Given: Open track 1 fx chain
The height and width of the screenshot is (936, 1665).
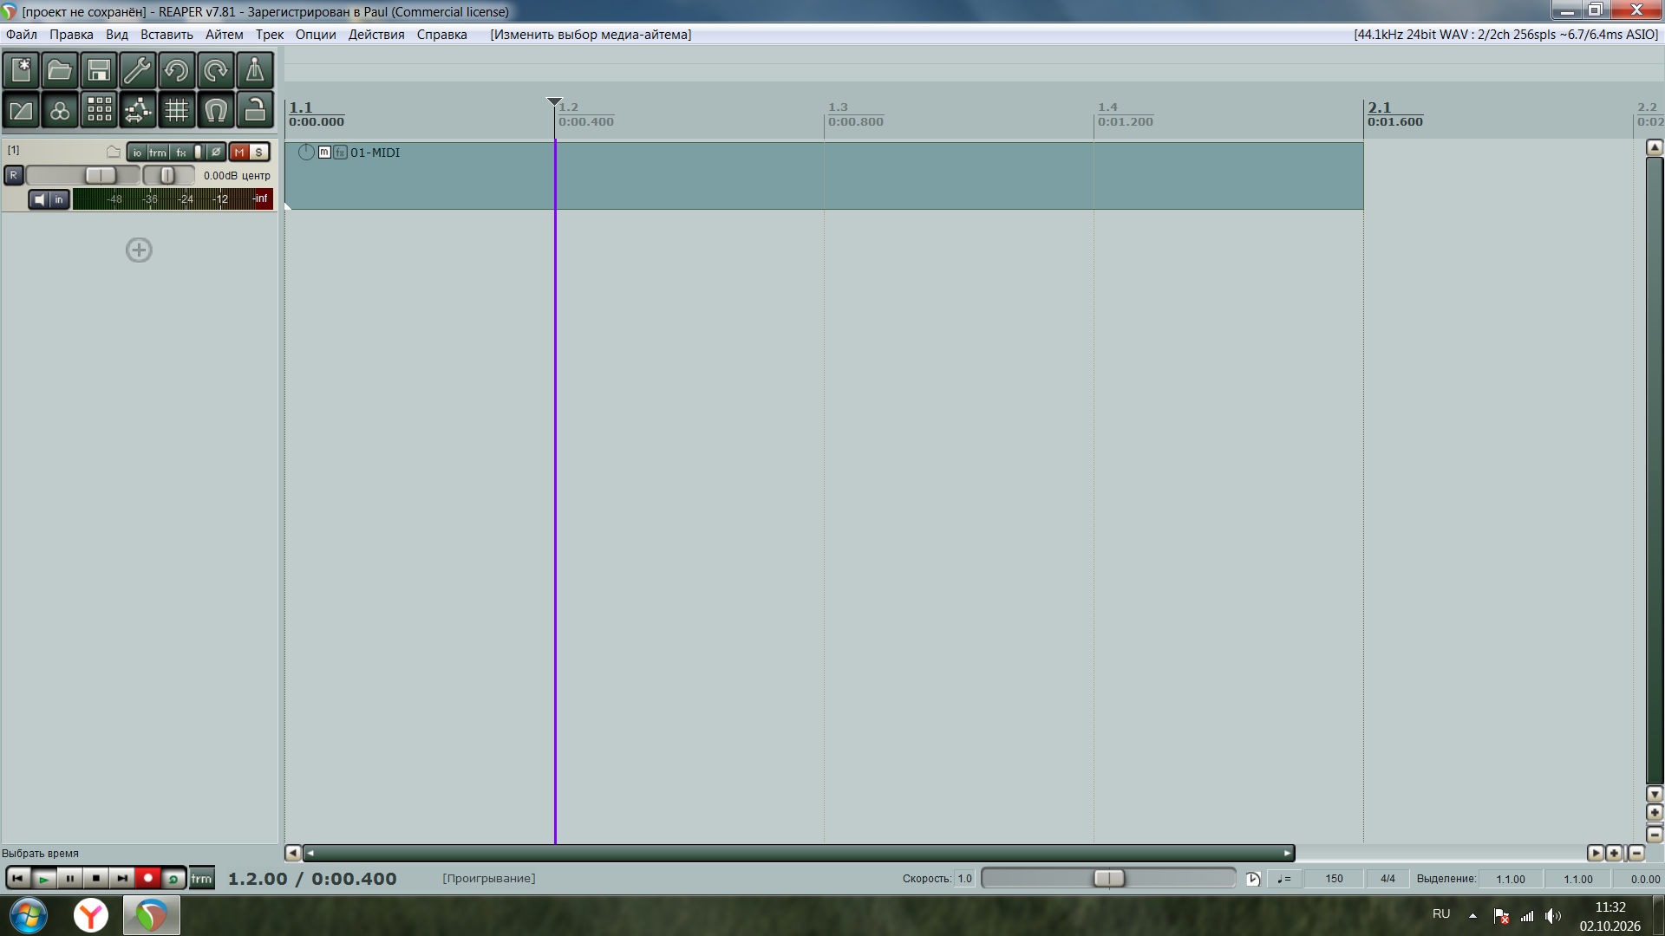Looking at the screenshot, I should 180,153.
